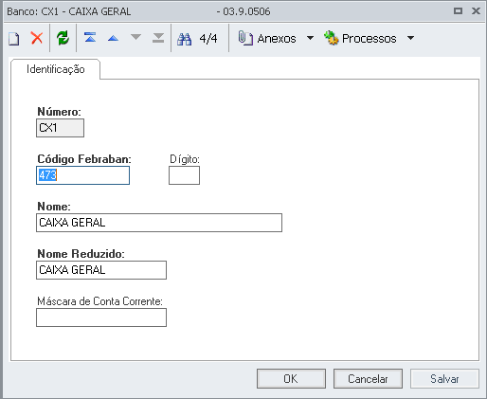Click the Dígito input field
The image size is (487, 399).
pyautogui.click(x=184, y=175)
